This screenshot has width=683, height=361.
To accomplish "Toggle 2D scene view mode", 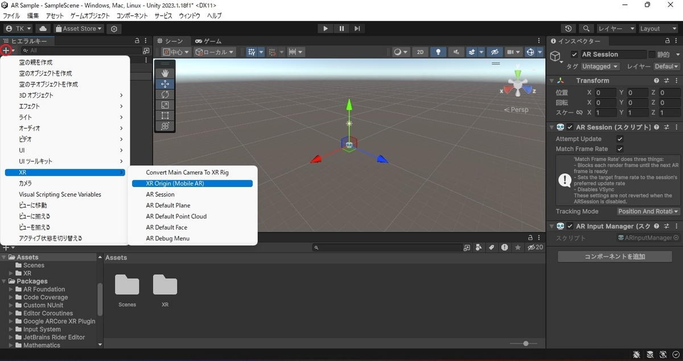I will tap(420, 52).
